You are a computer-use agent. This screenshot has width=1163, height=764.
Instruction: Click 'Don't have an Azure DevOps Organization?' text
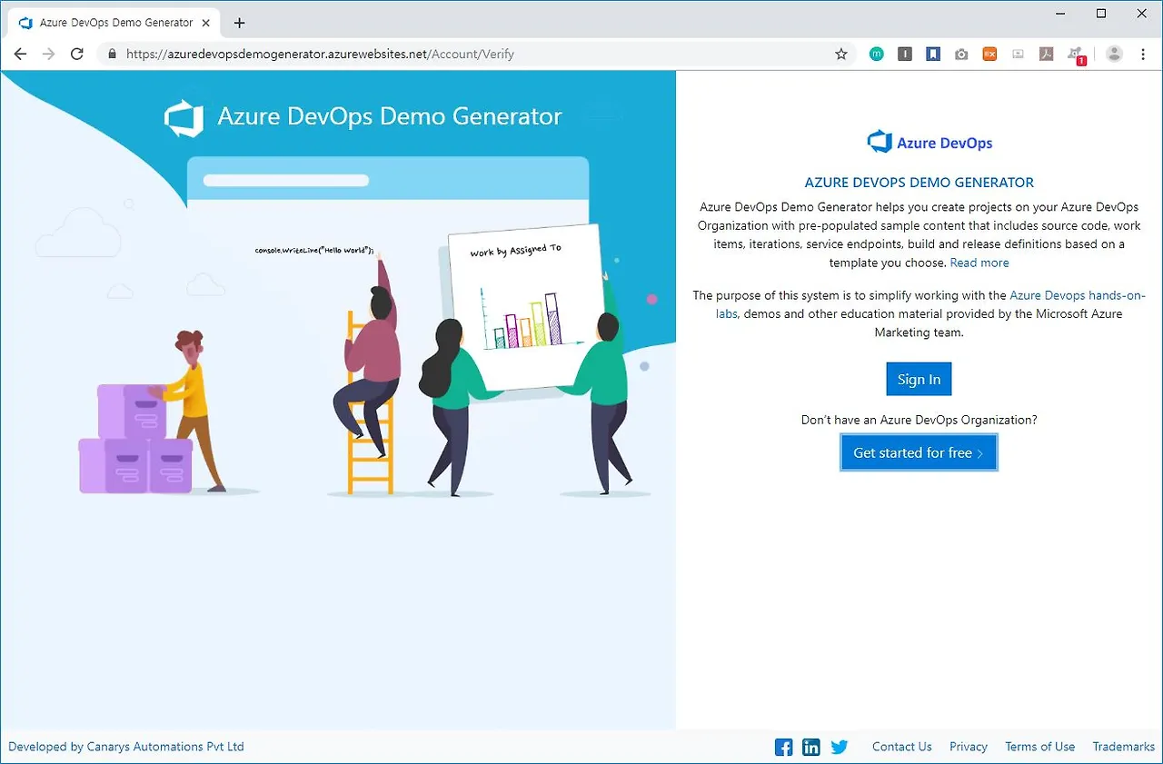[x=919, y=420]
